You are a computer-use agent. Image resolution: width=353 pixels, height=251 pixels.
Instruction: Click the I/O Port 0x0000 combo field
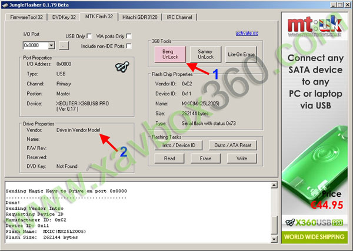point(39,45)
